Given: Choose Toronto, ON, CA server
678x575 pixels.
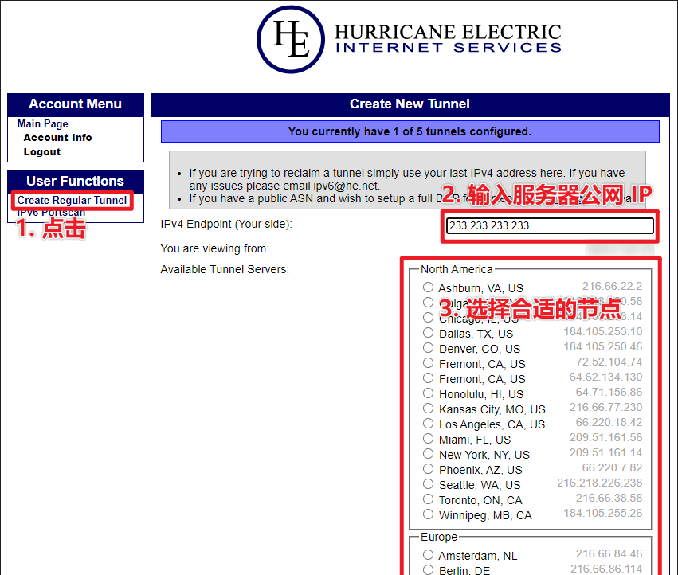Looking at the screenshot, I should point(428,499).
